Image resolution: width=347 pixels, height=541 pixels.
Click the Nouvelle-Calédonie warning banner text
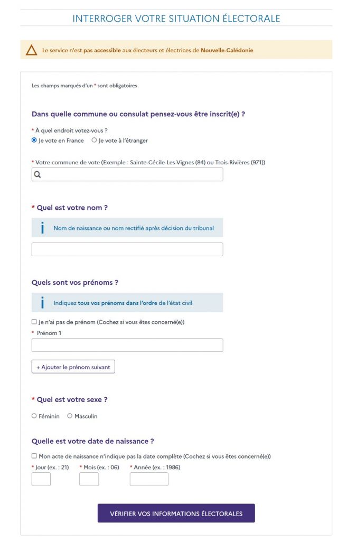click(x=148, y=51)
